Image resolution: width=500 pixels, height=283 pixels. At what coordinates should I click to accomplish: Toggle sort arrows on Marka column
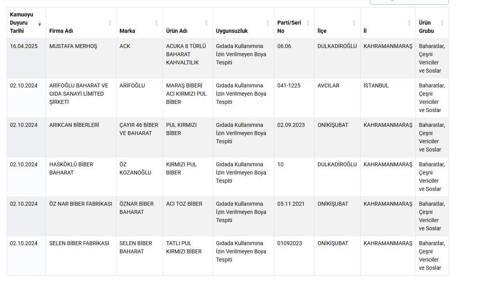[x=156, y=23]
